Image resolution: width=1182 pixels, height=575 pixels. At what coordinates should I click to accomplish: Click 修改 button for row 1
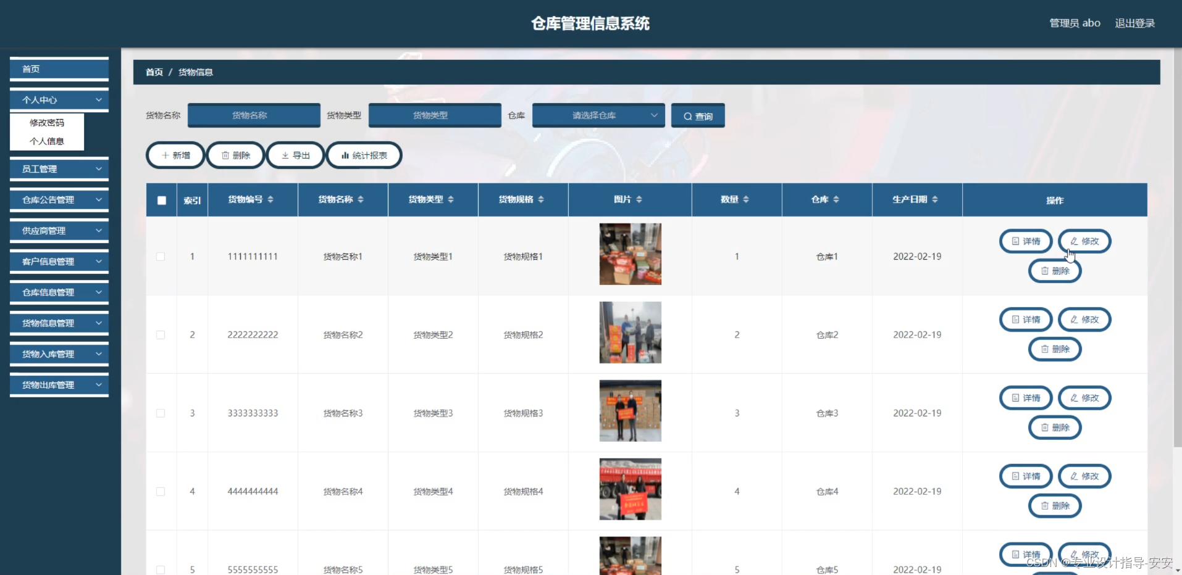pyautogui.click(x=1084, y=241)
